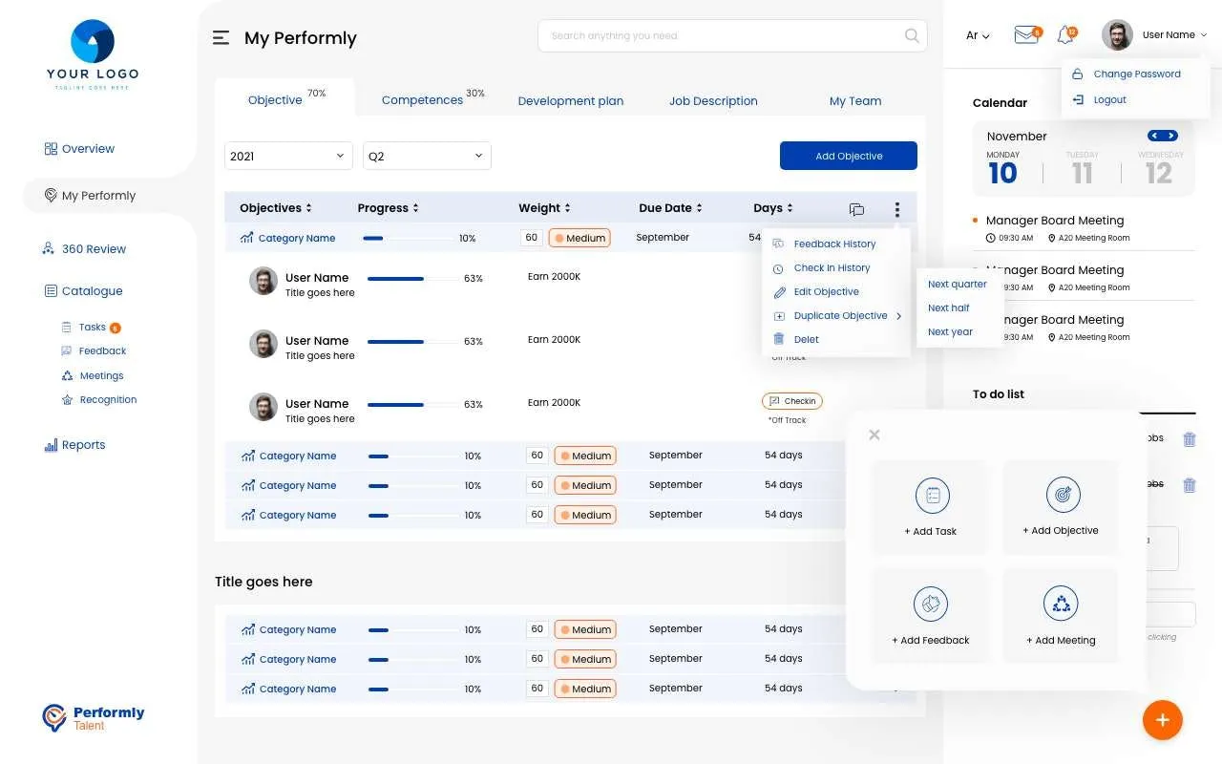Expand the Duplicate Objective submenu

[840, 315]
